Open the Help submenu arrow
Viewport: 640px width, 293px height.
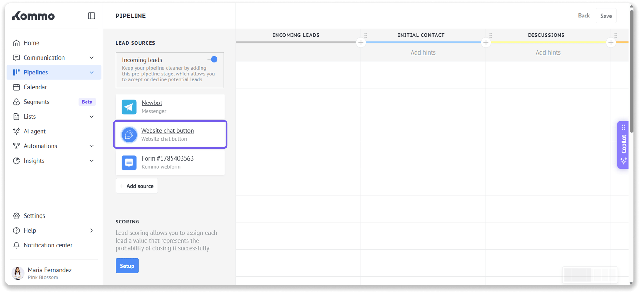pyautogui.click(x=92, y=230)
